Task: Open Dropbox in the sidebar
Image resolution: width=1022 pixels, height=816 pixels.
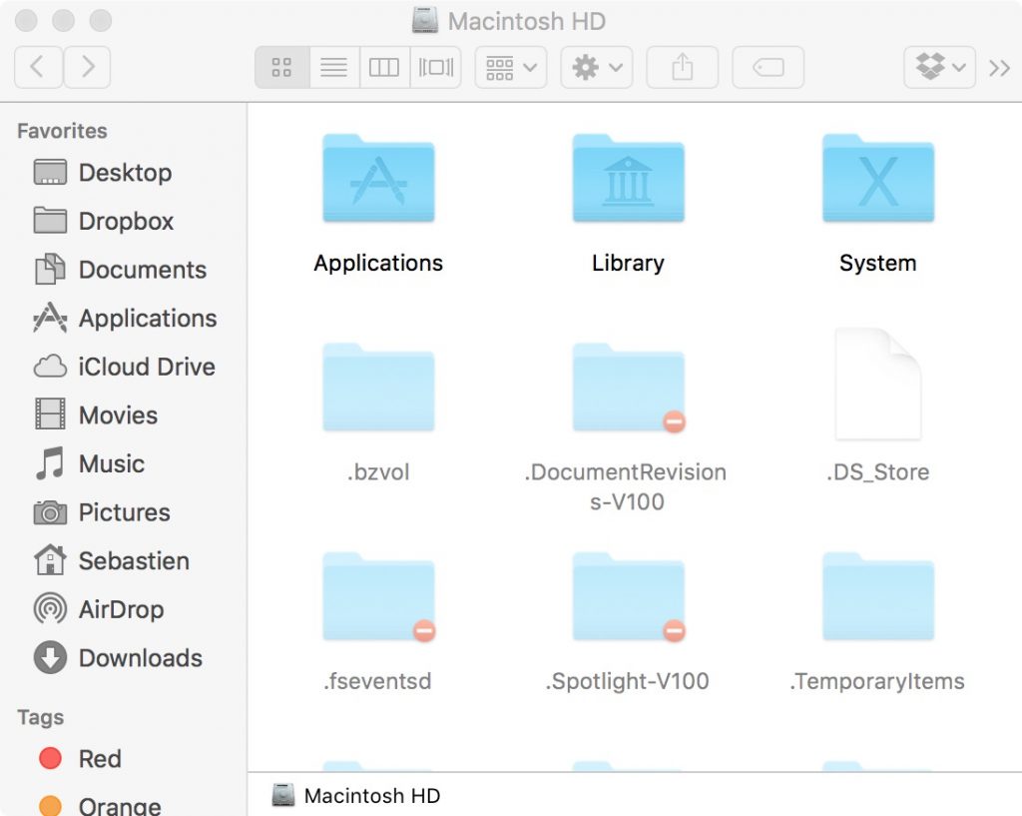Action: pos(124,221)
